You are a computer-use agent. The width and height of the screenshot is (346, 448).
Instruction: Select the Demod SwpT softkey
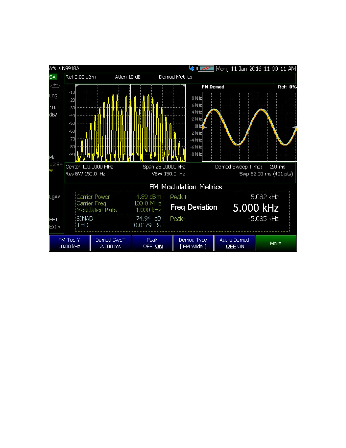click(111, 243)
